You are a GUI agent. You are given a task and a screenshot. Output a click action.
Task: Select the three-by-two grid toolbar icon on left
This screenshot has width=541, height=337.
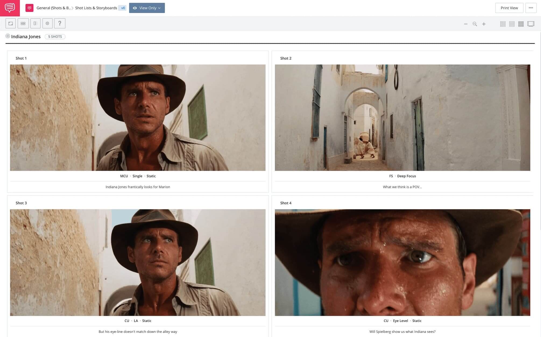[23, 23]
